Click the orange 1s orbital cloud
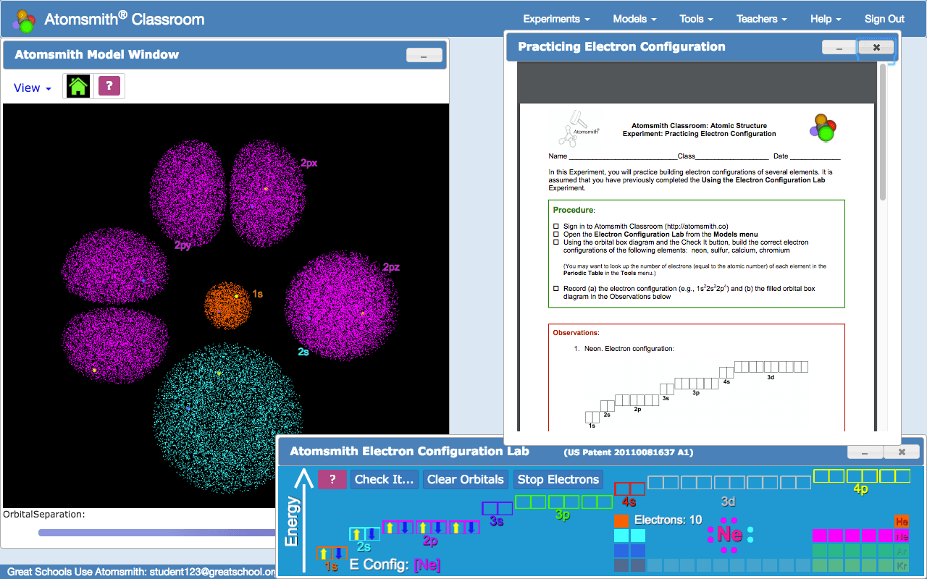This screenshot has height=579, width=927. pyautogui.click(x=227, y=306)
